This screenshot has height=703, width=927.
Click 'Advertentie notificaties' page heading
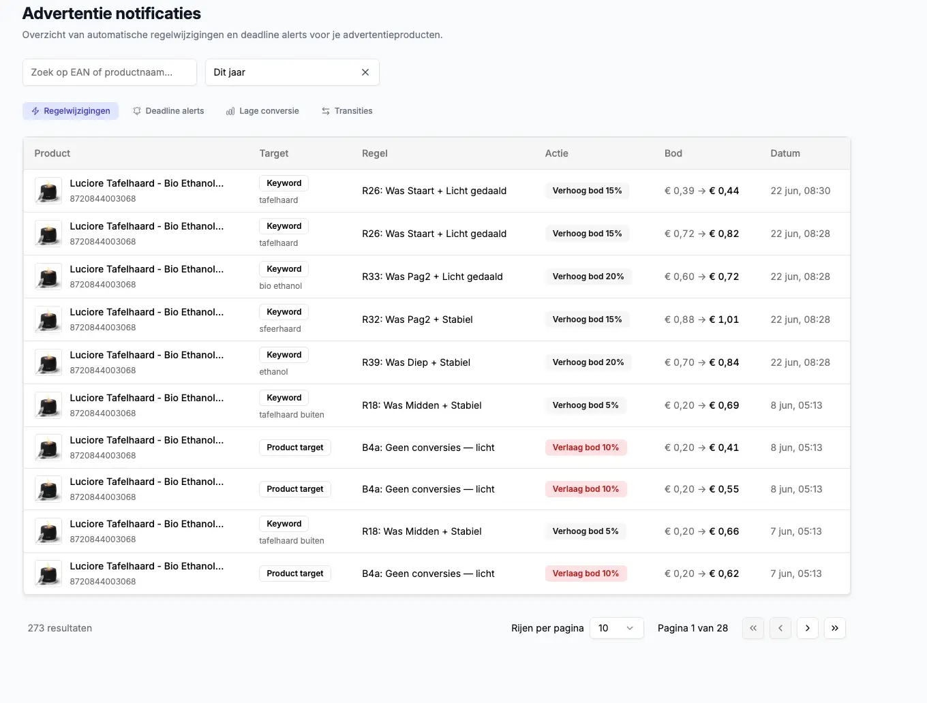coord(112,14)
